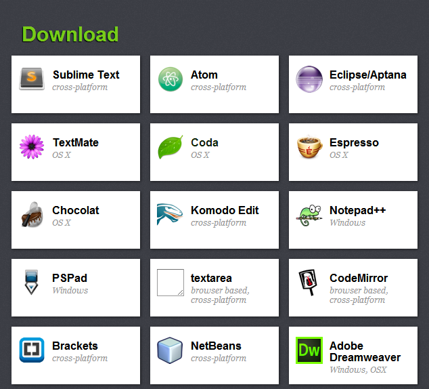Click 'cross-platform' under Eclipse/Aptana

[357, 87]
